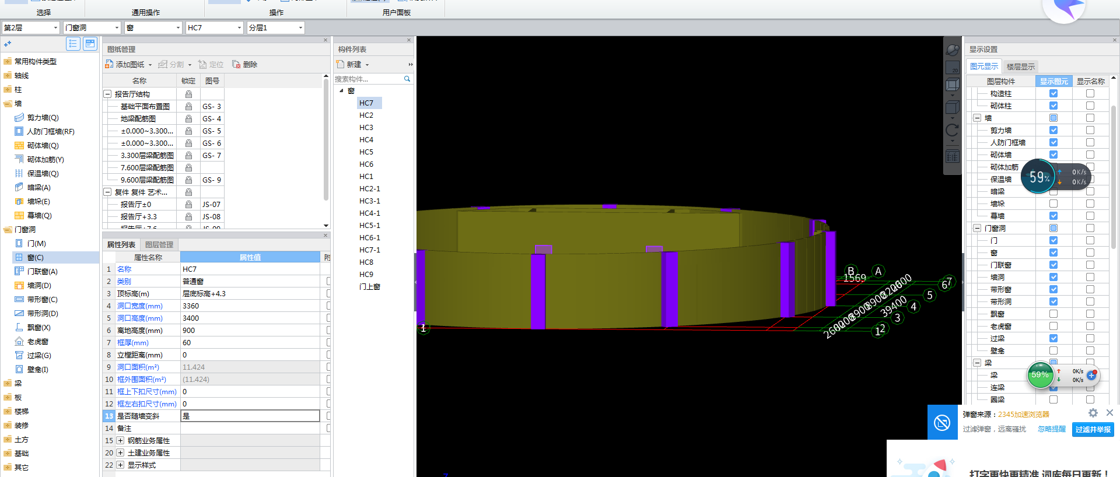This screenshot has height=477, width=1120.
Task: Click the 定位 locate drawing button
Action: pos(211,64)
